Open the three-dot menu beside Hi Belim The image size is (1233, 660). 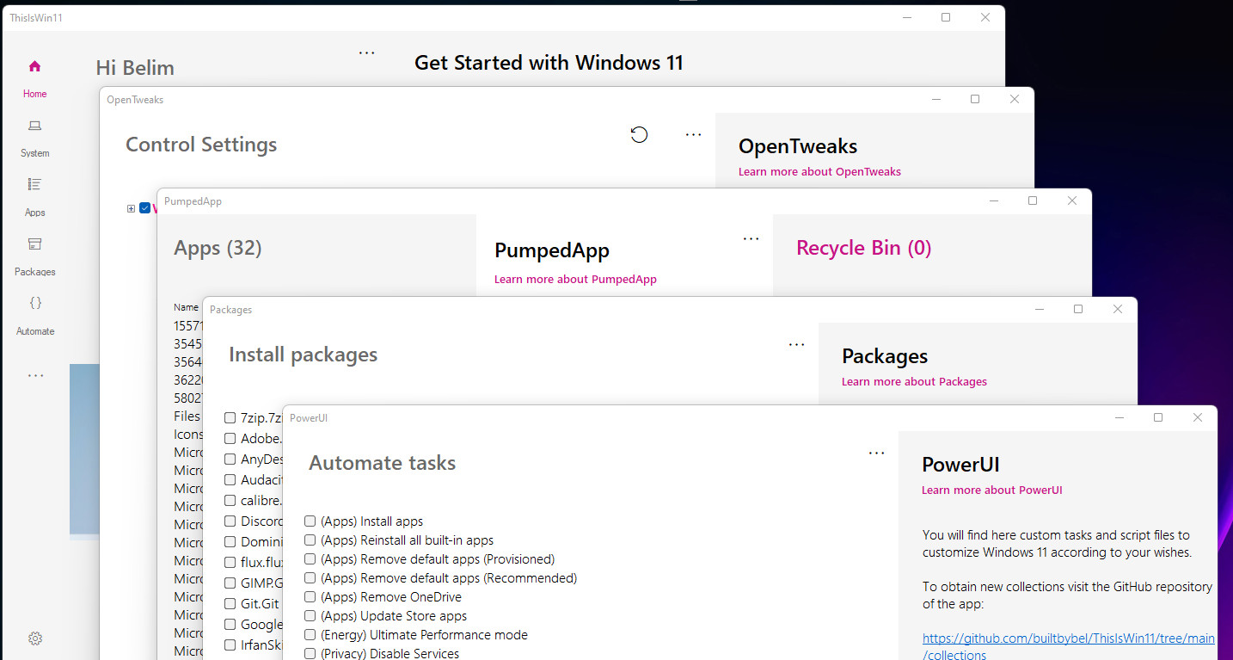367,52
